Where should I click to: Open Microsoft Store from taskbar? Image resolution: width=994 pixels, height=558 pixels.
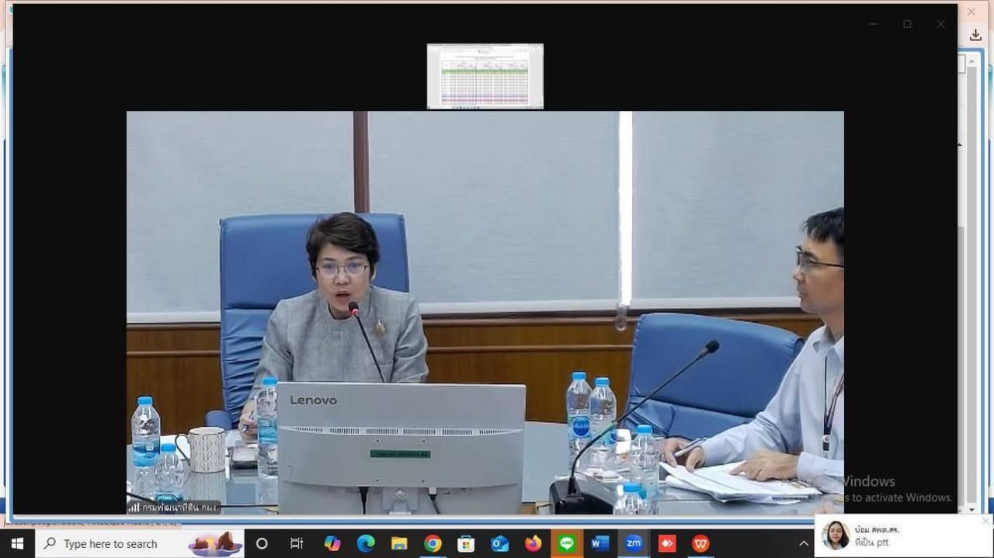(466, 544)
